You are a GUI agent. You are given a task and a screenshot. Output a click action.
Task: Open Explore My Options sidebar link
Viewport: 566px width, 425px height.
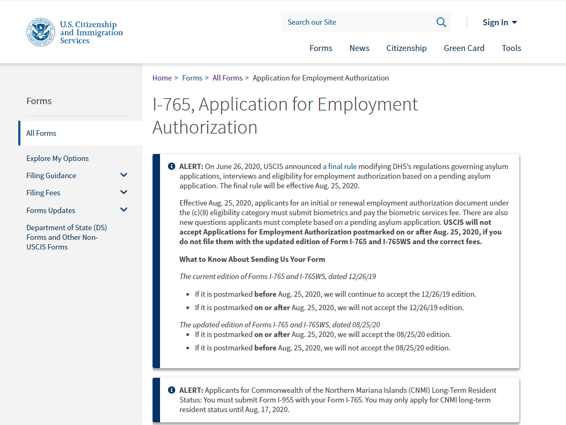pos(57,158)
